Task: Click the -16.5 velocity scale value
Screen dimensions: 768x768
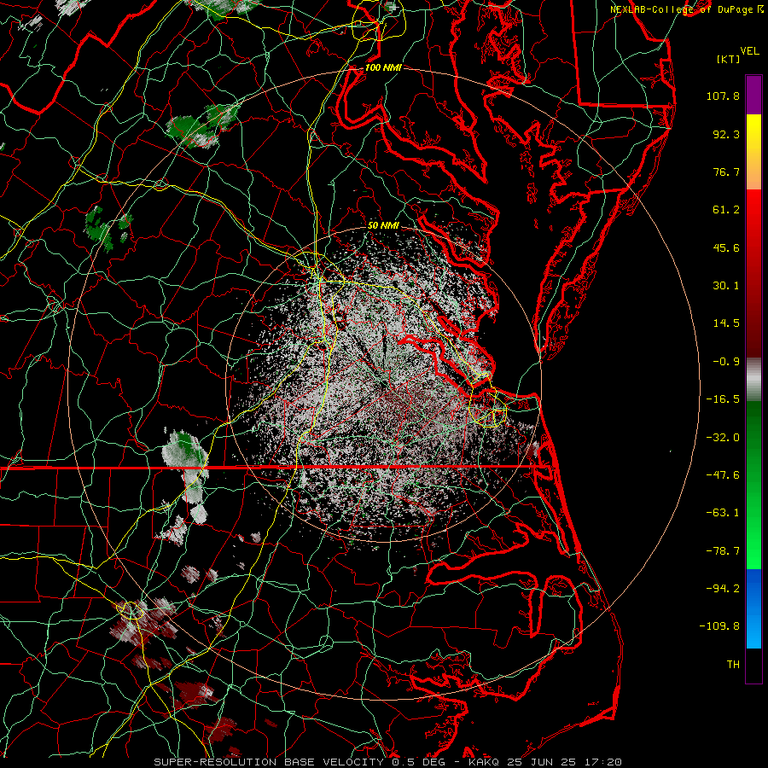Action: pyautogui.click(x=723, y=399)
